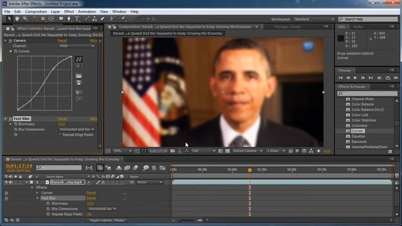
Task: Jump to first frame in Preview panel
Action: click(x=340, y=78)
